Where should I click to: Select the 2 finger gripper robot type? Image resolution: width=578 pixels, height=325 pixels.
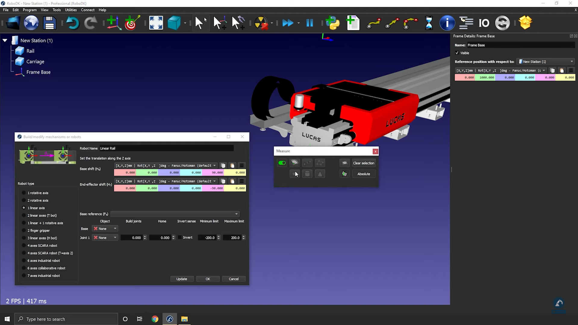pos(24,231)
